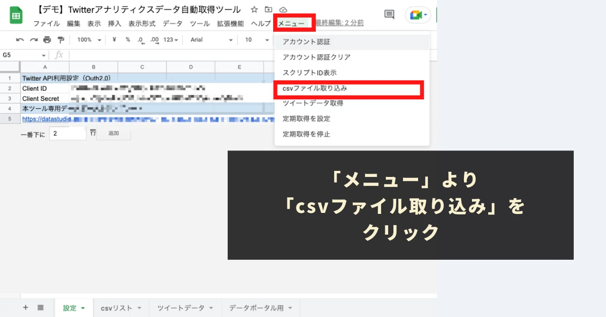Select the Twitter API利用設定 header cell
Viewport: 606px width, 317px height.
(45, 78)
